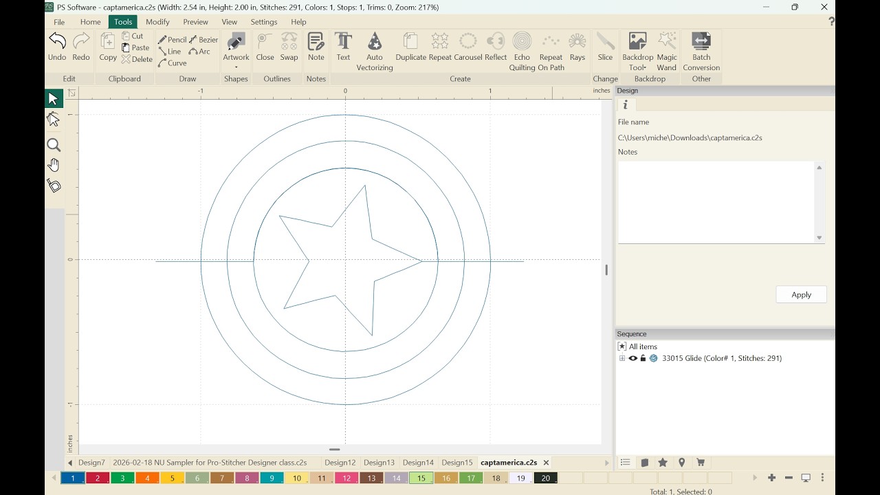Viewport: 880px width, 495px height.
Task: Choose the Select arrow tool in left toolbar
Action: 54,99
